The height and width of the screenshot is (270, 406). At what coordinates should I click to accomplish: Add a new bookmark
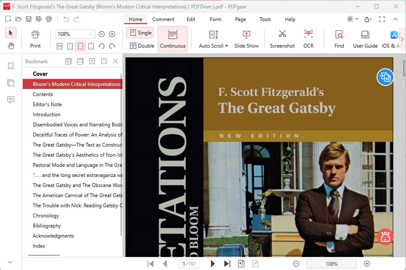92,61
